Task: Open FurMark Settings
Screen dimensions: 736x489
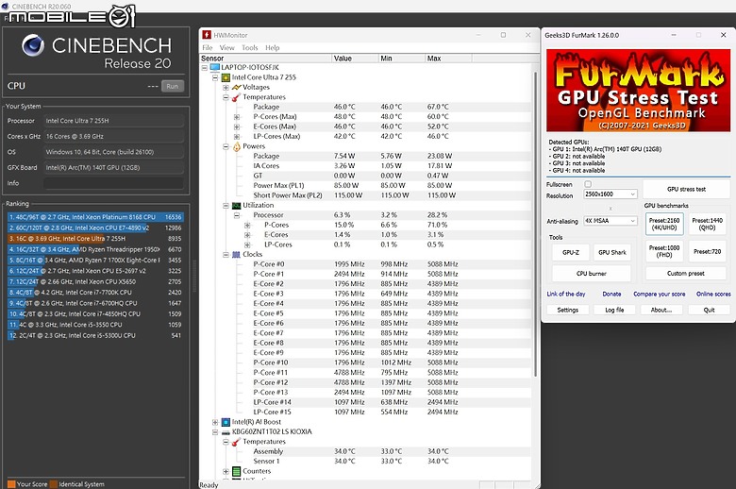Action: click(567, 310)
